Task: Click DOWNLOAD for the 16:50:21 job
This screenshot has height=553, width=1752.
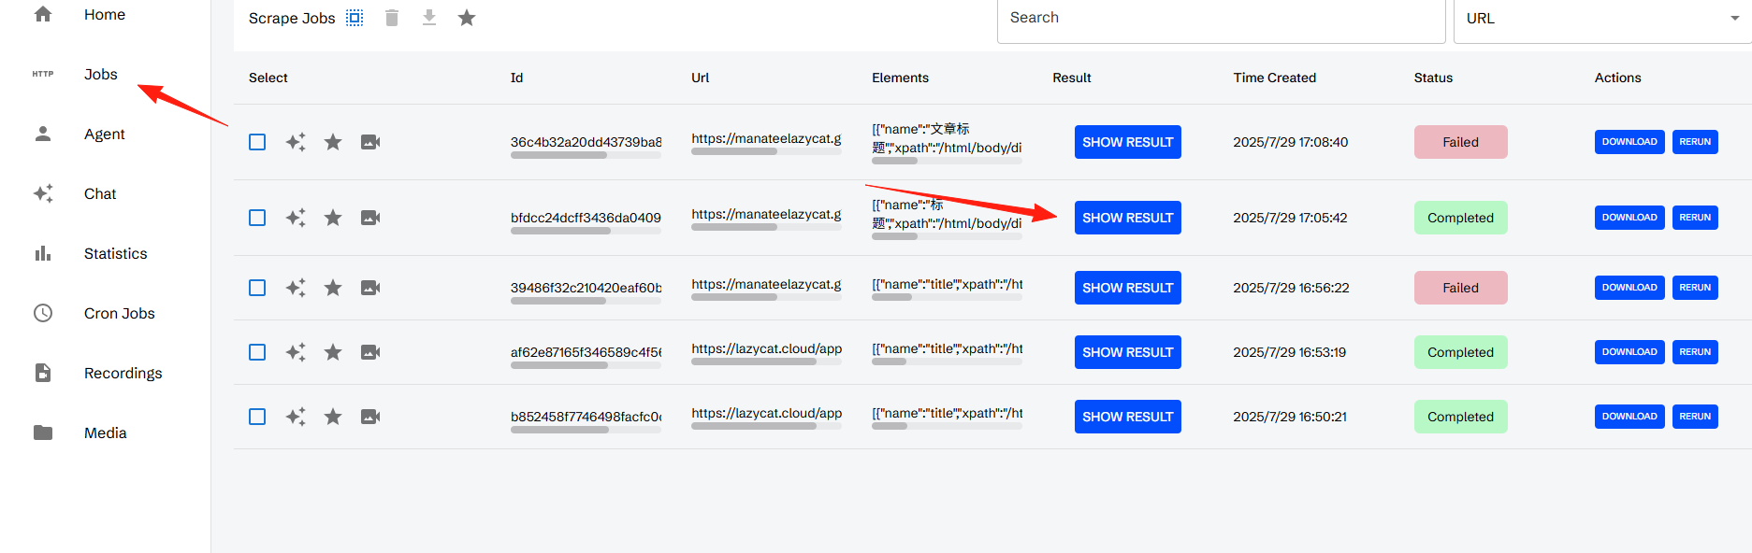Action: click(1629, 417)
